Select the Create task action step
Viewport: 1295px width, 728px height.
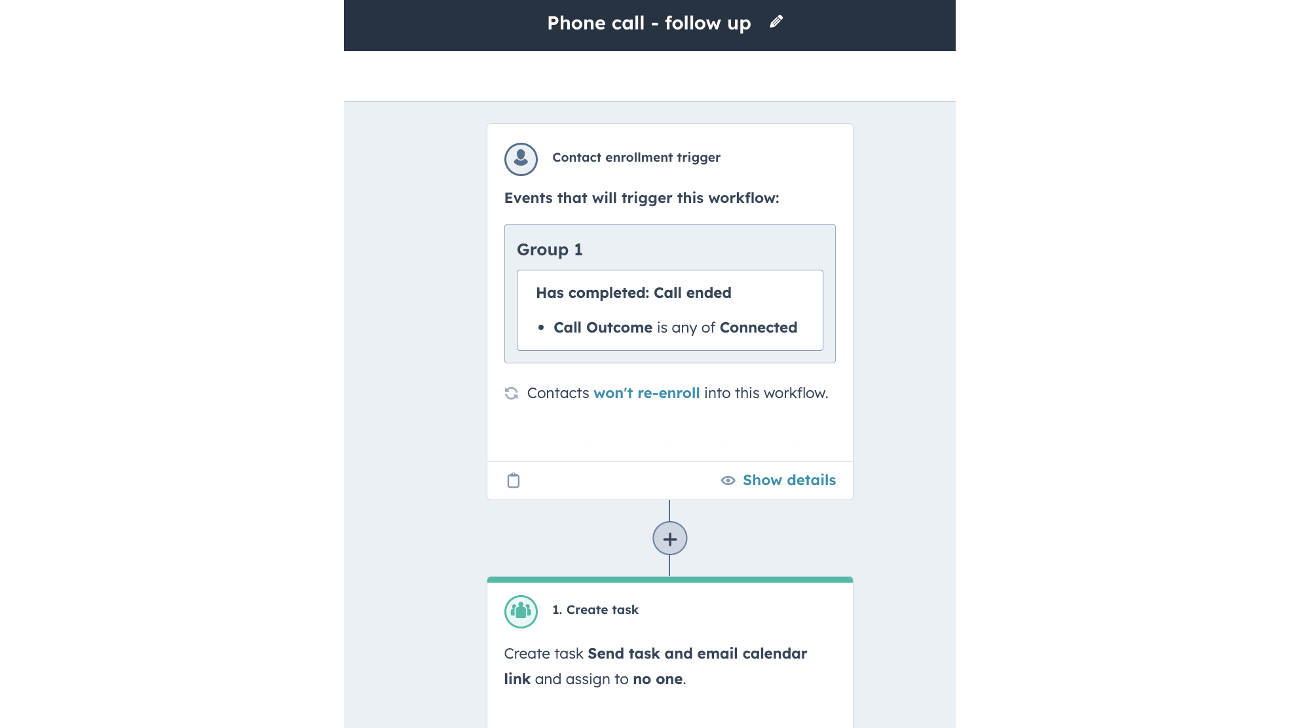[595, 610]
